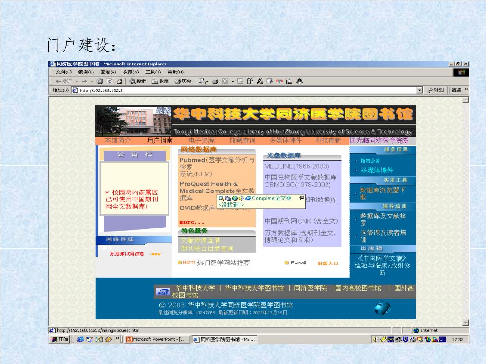Select the 电子资源 navigation tab
The width and height of the screenshot is (486, 364).
point(201,140)
